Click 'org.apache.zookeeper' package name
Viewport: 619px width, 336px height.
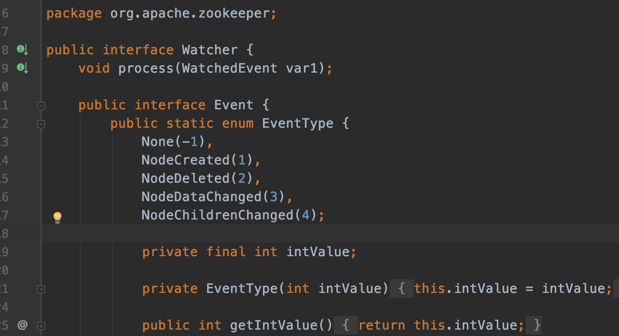(x=190, y=13)
